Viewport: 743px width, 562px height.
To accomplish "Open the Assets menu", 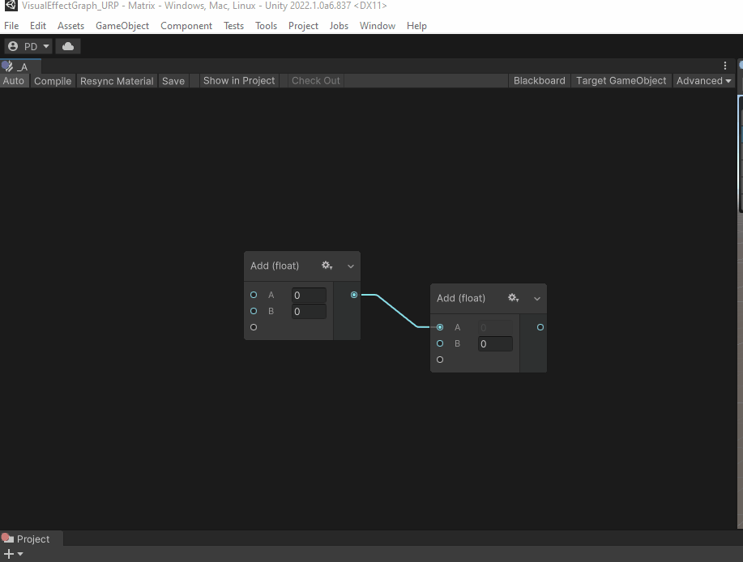I will coord(70,26).
